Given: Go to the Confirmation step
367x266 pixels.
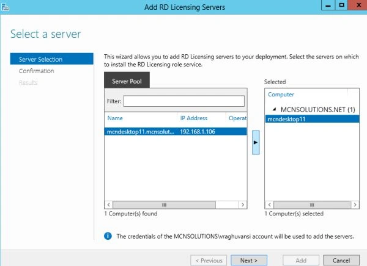Looking at the screenshot, I should (37, 71).
